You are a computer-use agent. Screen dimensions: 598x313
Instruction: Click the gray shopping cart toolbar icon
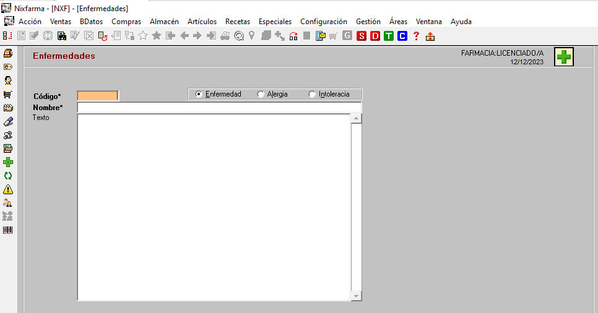pyautogui.click(x=333, y=36)
